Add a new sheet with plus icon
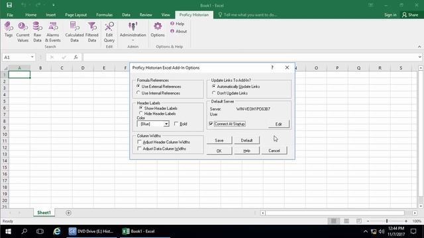The image size is (424, 238). 68,213
